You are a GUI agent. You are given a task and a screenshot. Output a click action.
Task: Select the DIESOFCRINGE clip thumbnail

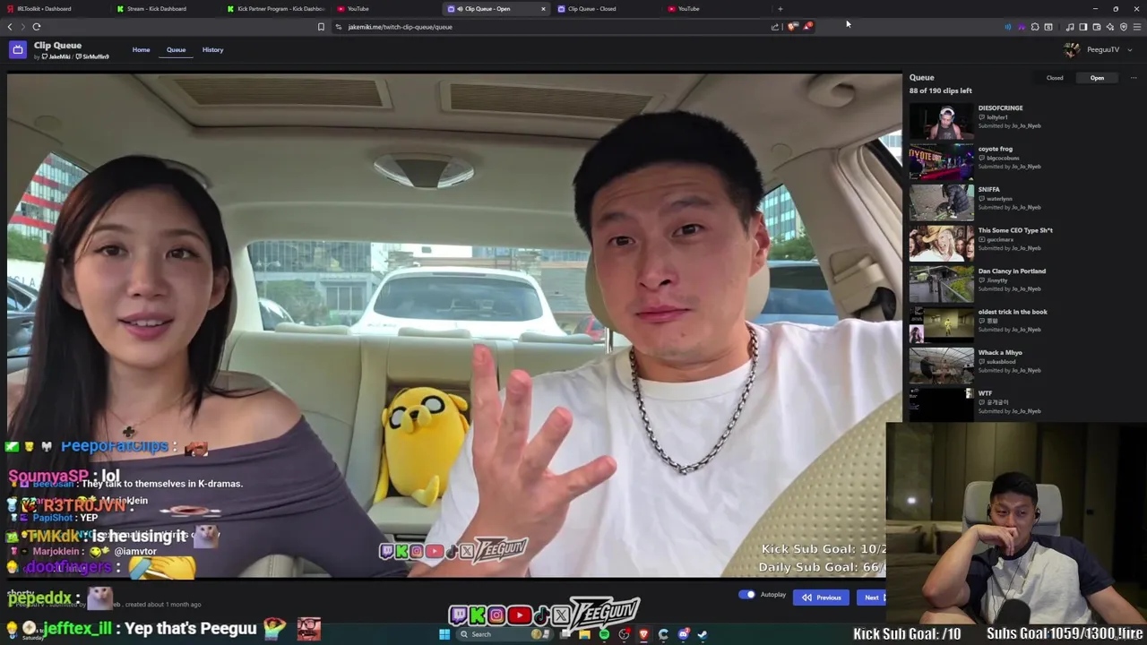pyautogui.click(x=941, y=122)
